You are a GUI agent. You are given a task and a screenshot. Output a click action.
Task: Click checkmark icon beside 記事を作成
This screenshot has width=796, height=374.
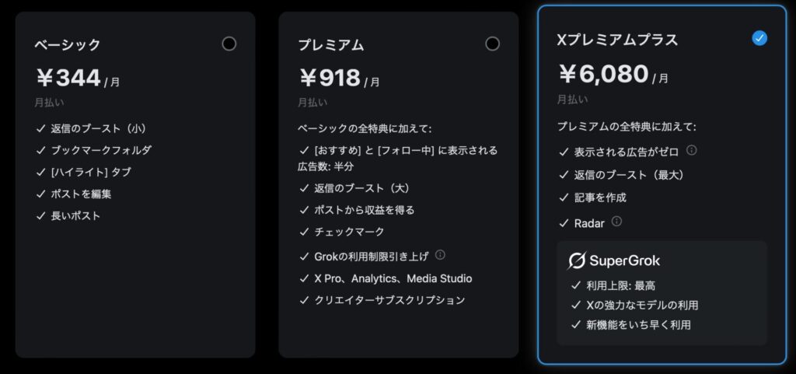pyautogui.click(x=564, y=197)
